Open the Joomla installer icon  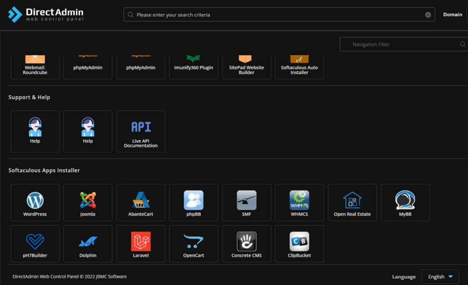tap(88, 202)
